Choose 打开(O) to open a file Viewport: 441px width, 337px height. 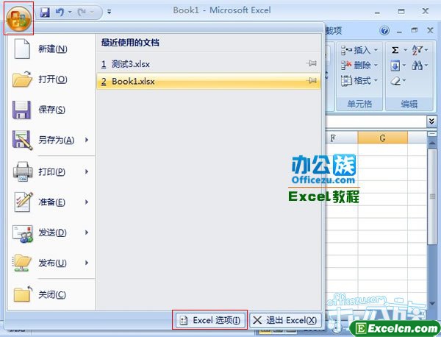coord(52,79)
